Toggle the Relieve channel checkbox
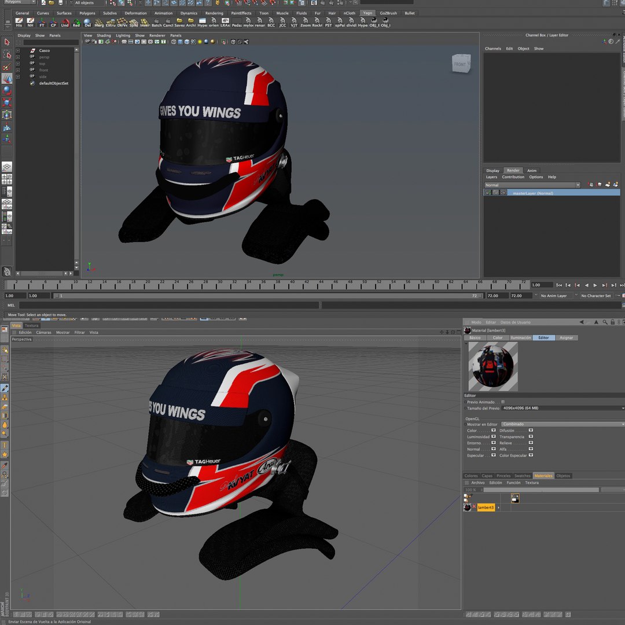 click(531, 443)
